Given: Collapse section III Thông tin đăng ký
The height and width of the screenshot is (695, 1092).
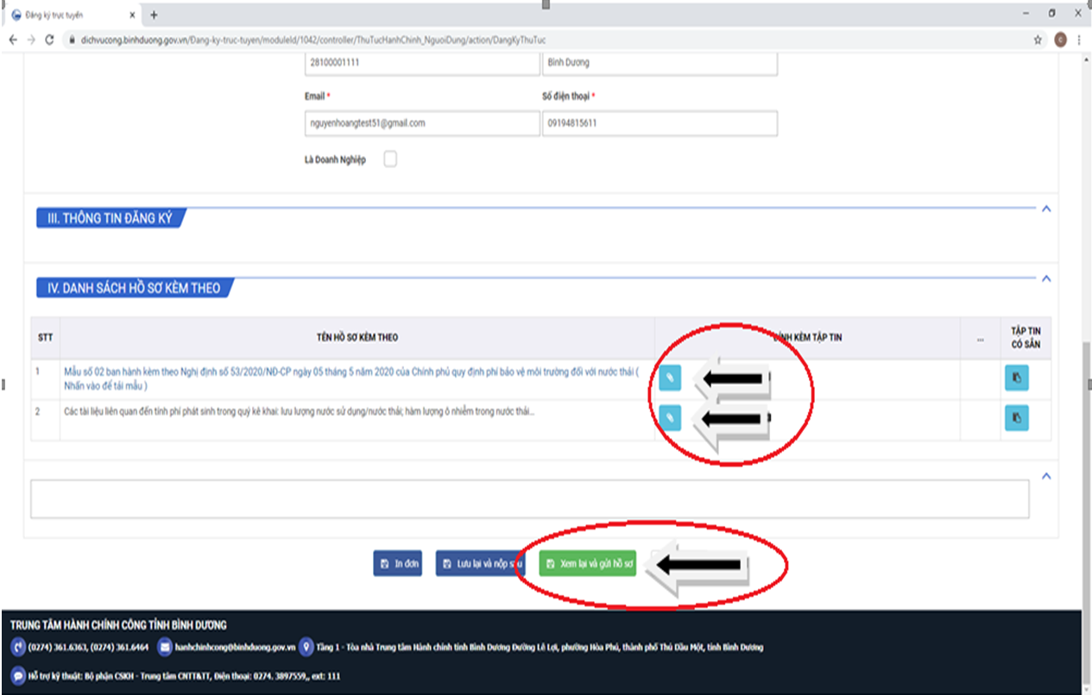Looking at the screenshot, I should tap(1046, 209).
